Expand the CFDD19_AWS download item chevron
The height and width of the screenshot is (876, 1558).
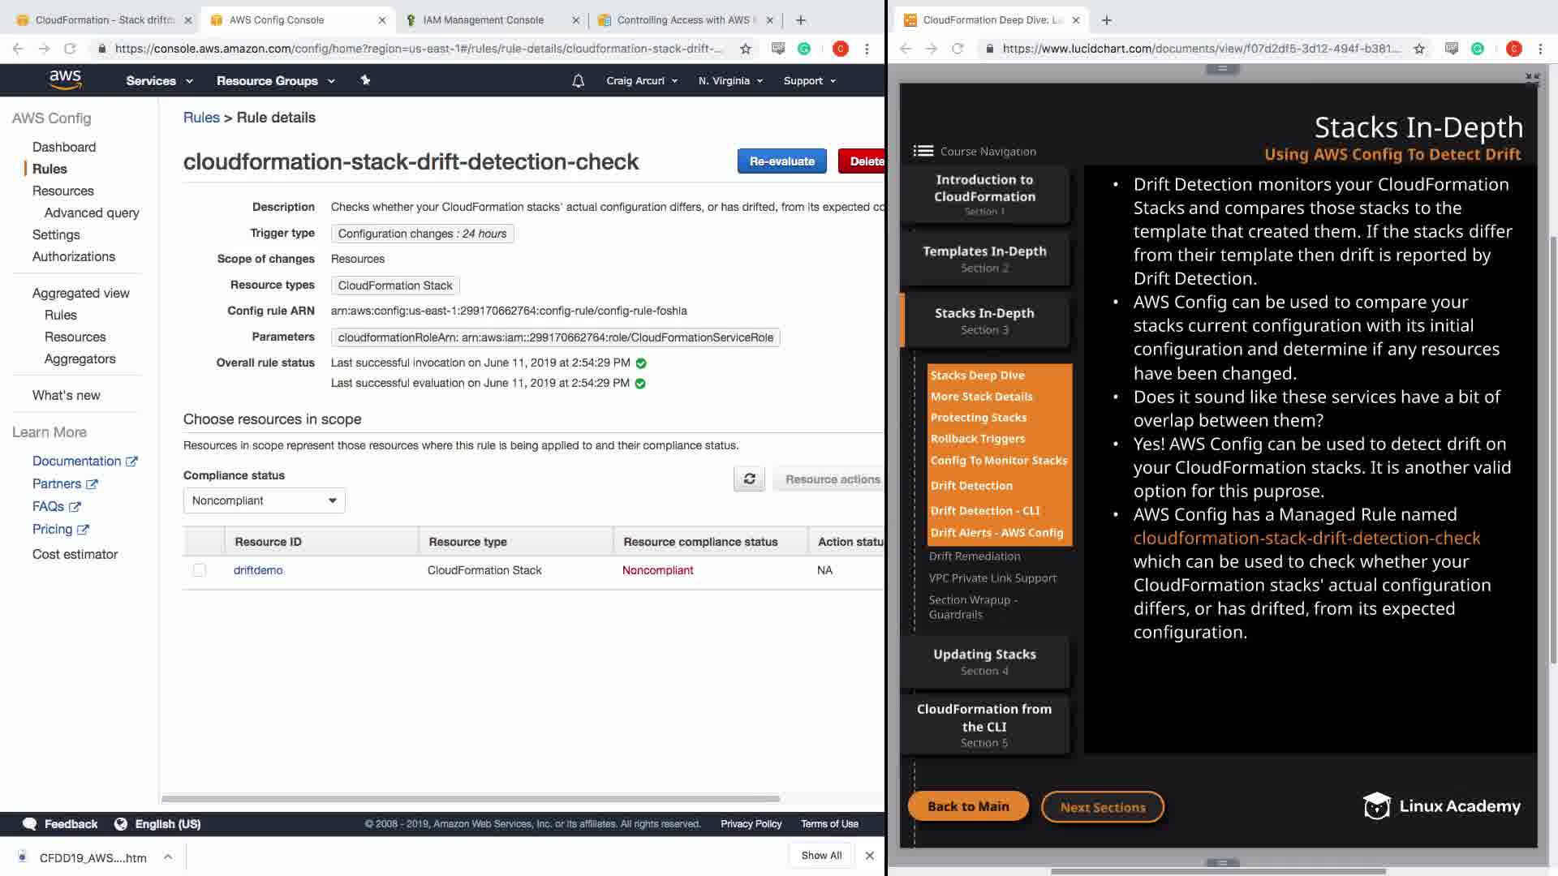[167, 857]
